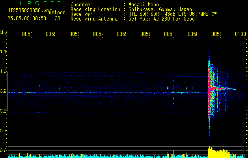This screenshot has height=158, width=248.
Task: Click the 0051 time axis marker
Action: pos(27,34)
